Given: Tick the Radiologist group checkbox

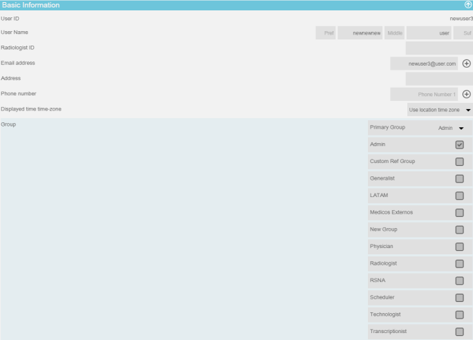Looking at the screenshot, I should [459, 263].
